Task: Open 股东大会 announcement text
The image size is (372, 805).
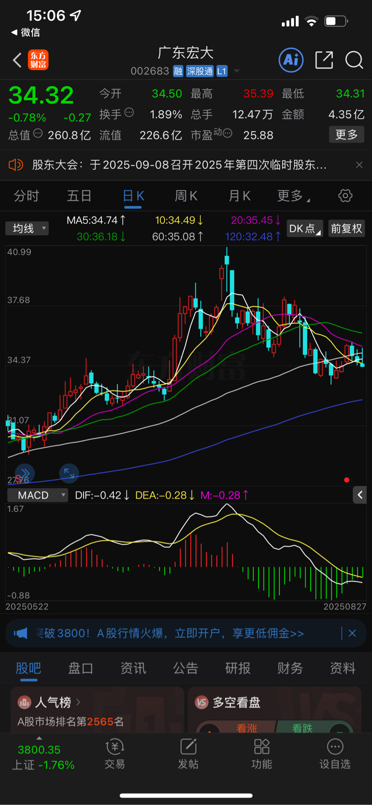Action: (179, 165)
